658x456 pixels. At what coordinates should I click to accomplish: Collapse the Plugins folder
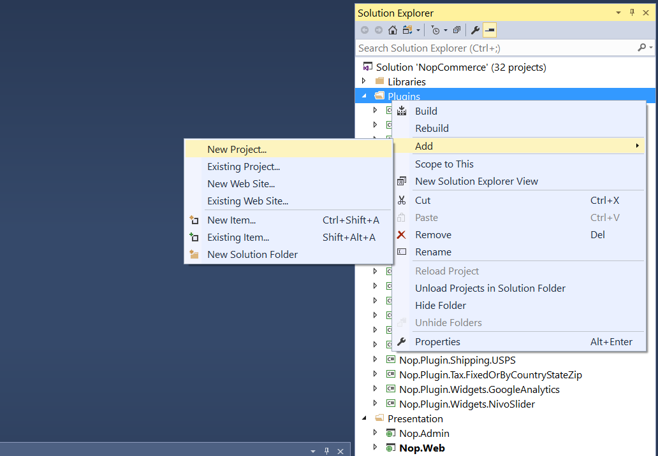pos(364,96)
